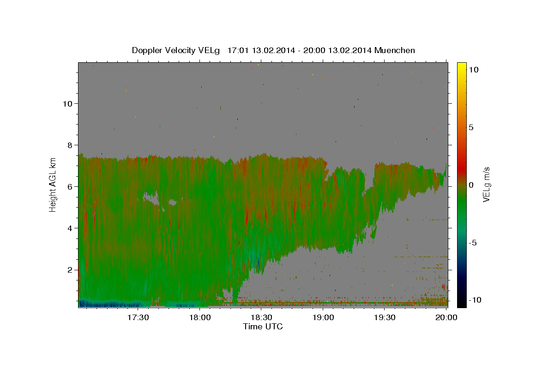Click colorbar value -10 at the bottom

click(475, 300)
